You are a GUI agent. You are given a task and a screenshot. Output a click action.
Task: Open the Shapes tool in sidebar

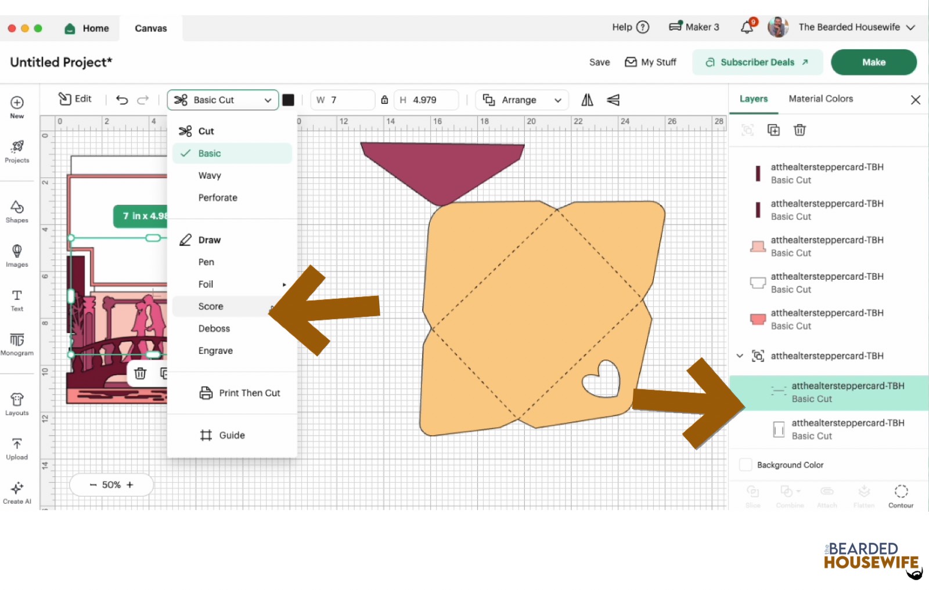[x=17, y=211]
